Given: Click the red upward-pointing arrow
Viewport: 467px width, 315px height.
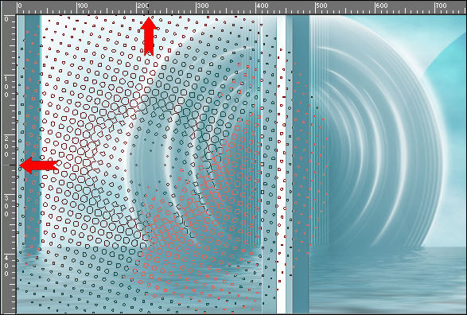Looking at the screenshot, I should point(148,37).
